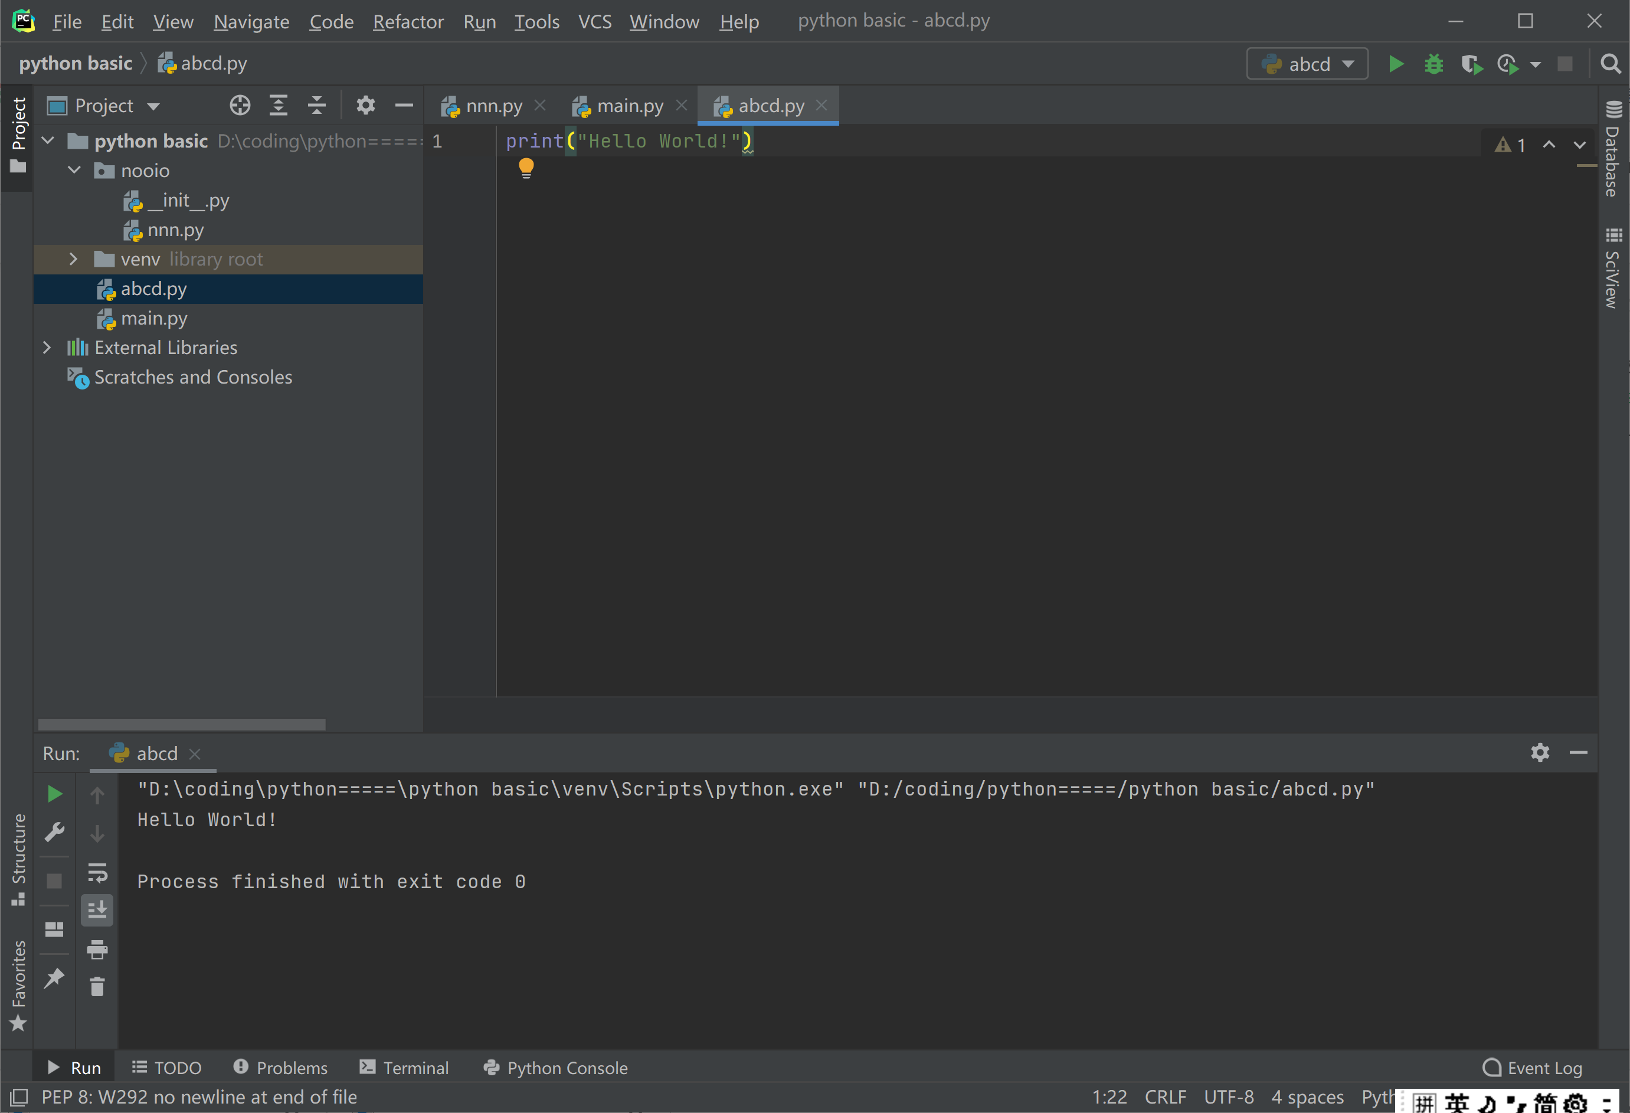Image resolution: width=1630 pixels, height=1113 pixels.
Task: Click the yellow lightbulb intention icon
Action: click(526, 168)
